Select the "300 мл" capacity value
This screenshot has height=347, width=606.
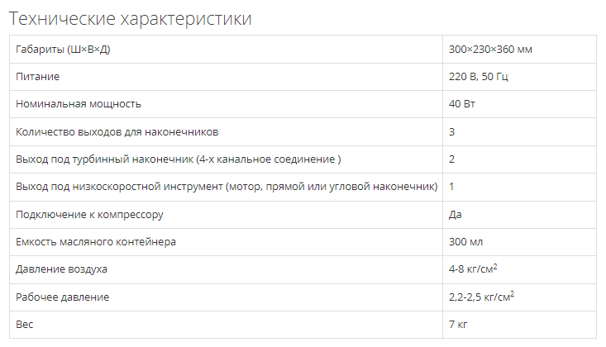465,241
